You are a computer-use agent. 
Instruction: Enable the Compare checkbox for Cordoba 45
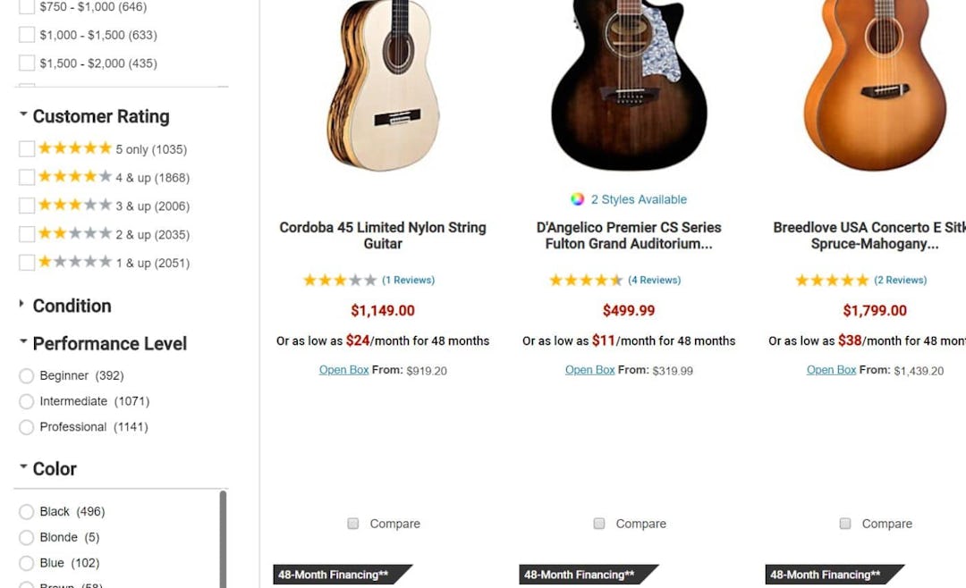pos(352,524)
